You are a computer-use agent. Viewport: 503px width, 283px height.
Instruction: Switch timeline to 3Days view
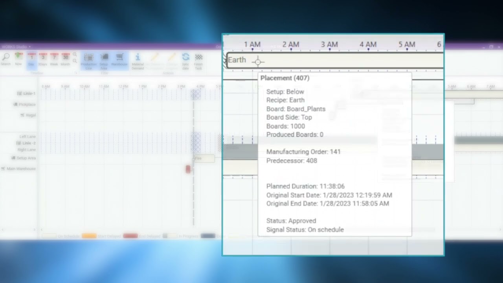click(42, 59)
